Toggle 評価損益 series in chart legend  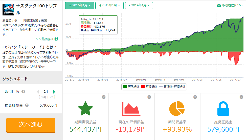[149, 87]
